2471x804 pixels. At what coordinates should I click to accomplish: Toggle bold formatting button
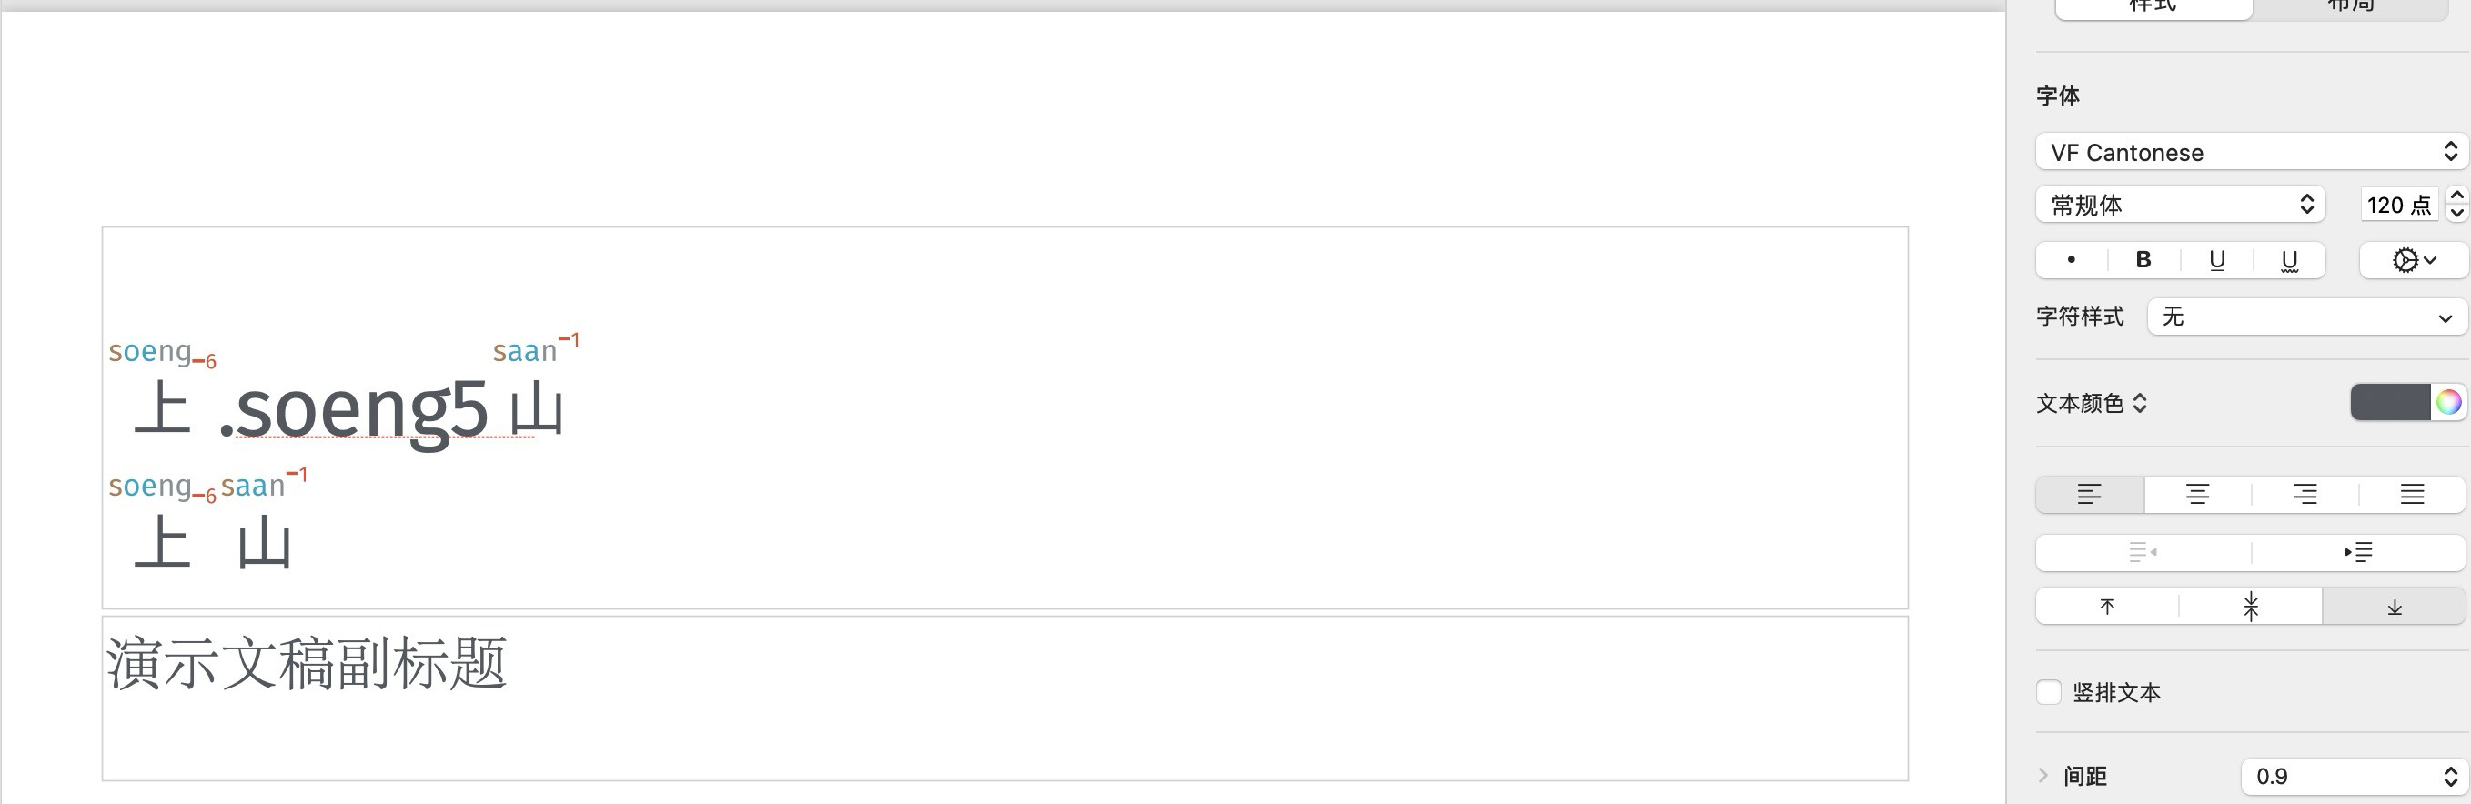click(x=2143, y=260)
